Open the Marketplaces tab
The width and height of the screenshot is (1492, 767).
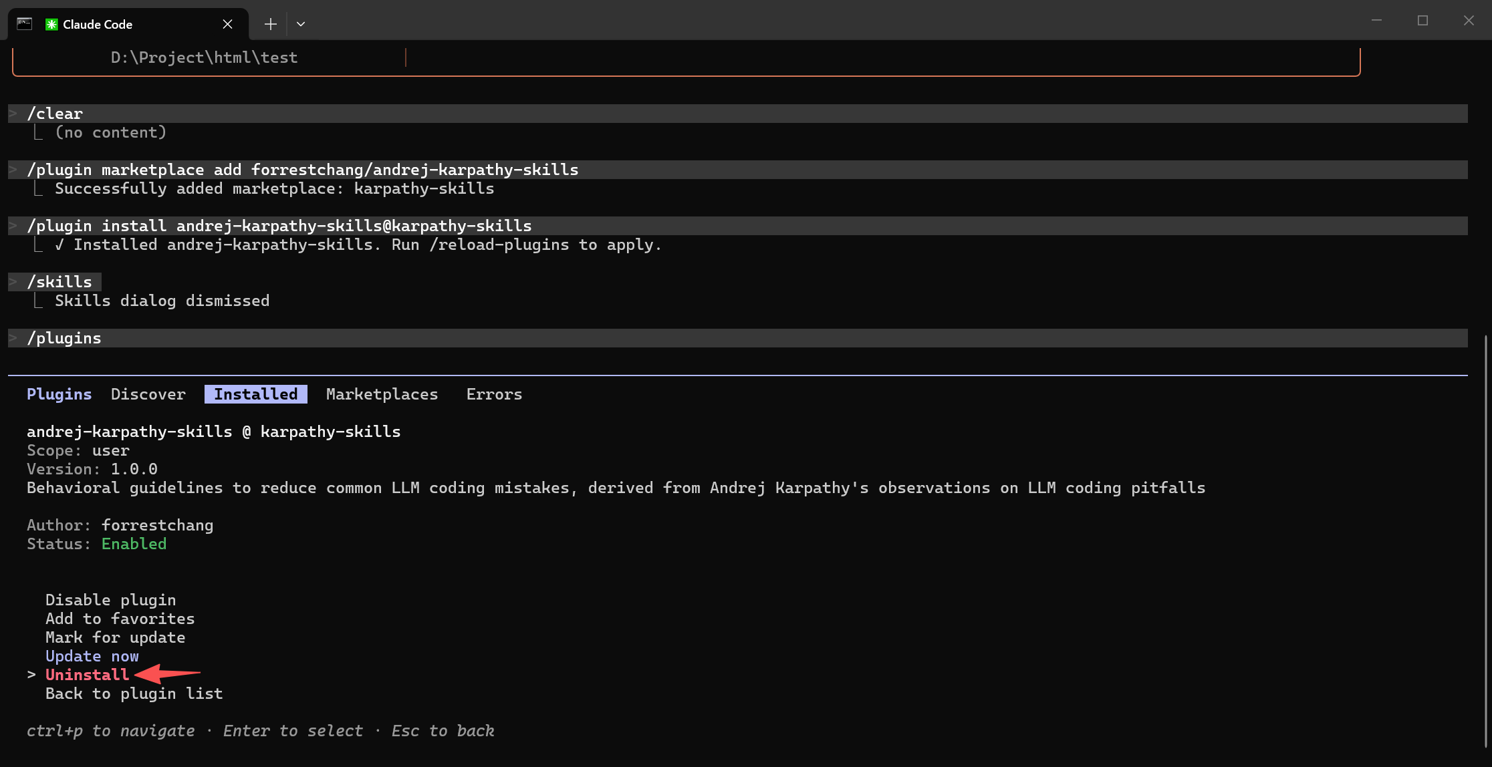[382, 394]
